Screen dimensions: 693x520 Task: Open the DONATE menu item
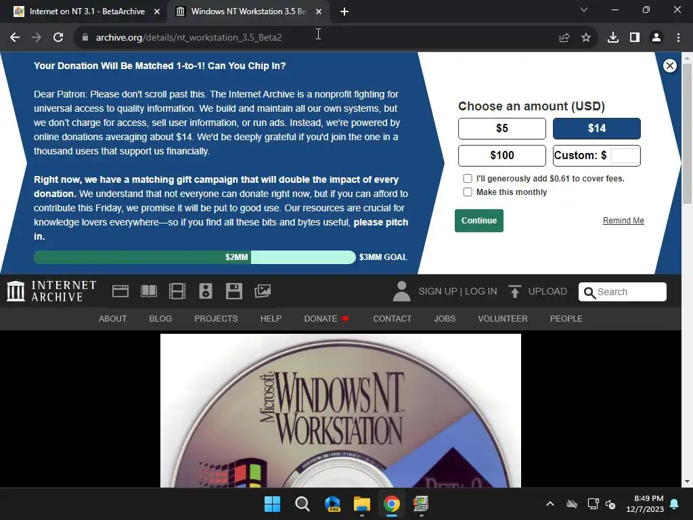[326, 319]
